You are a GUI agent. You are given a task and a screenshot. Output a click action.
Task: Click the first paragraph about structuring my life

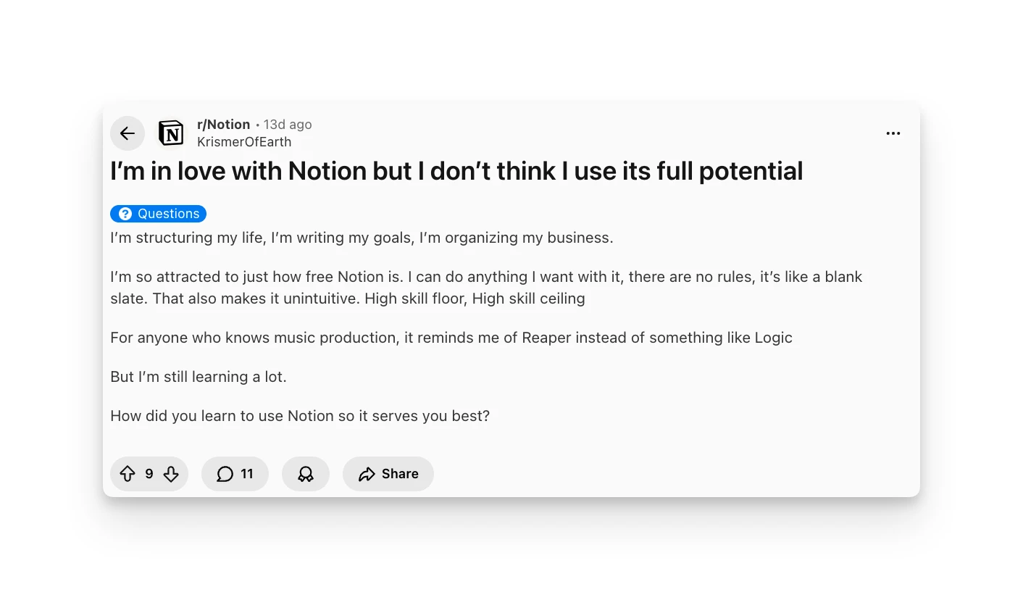coord(362,238)
